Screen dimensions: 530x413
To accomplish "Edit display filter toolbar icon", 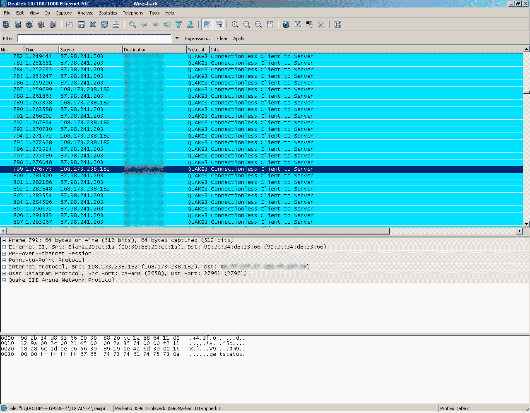I will (298, 25).
